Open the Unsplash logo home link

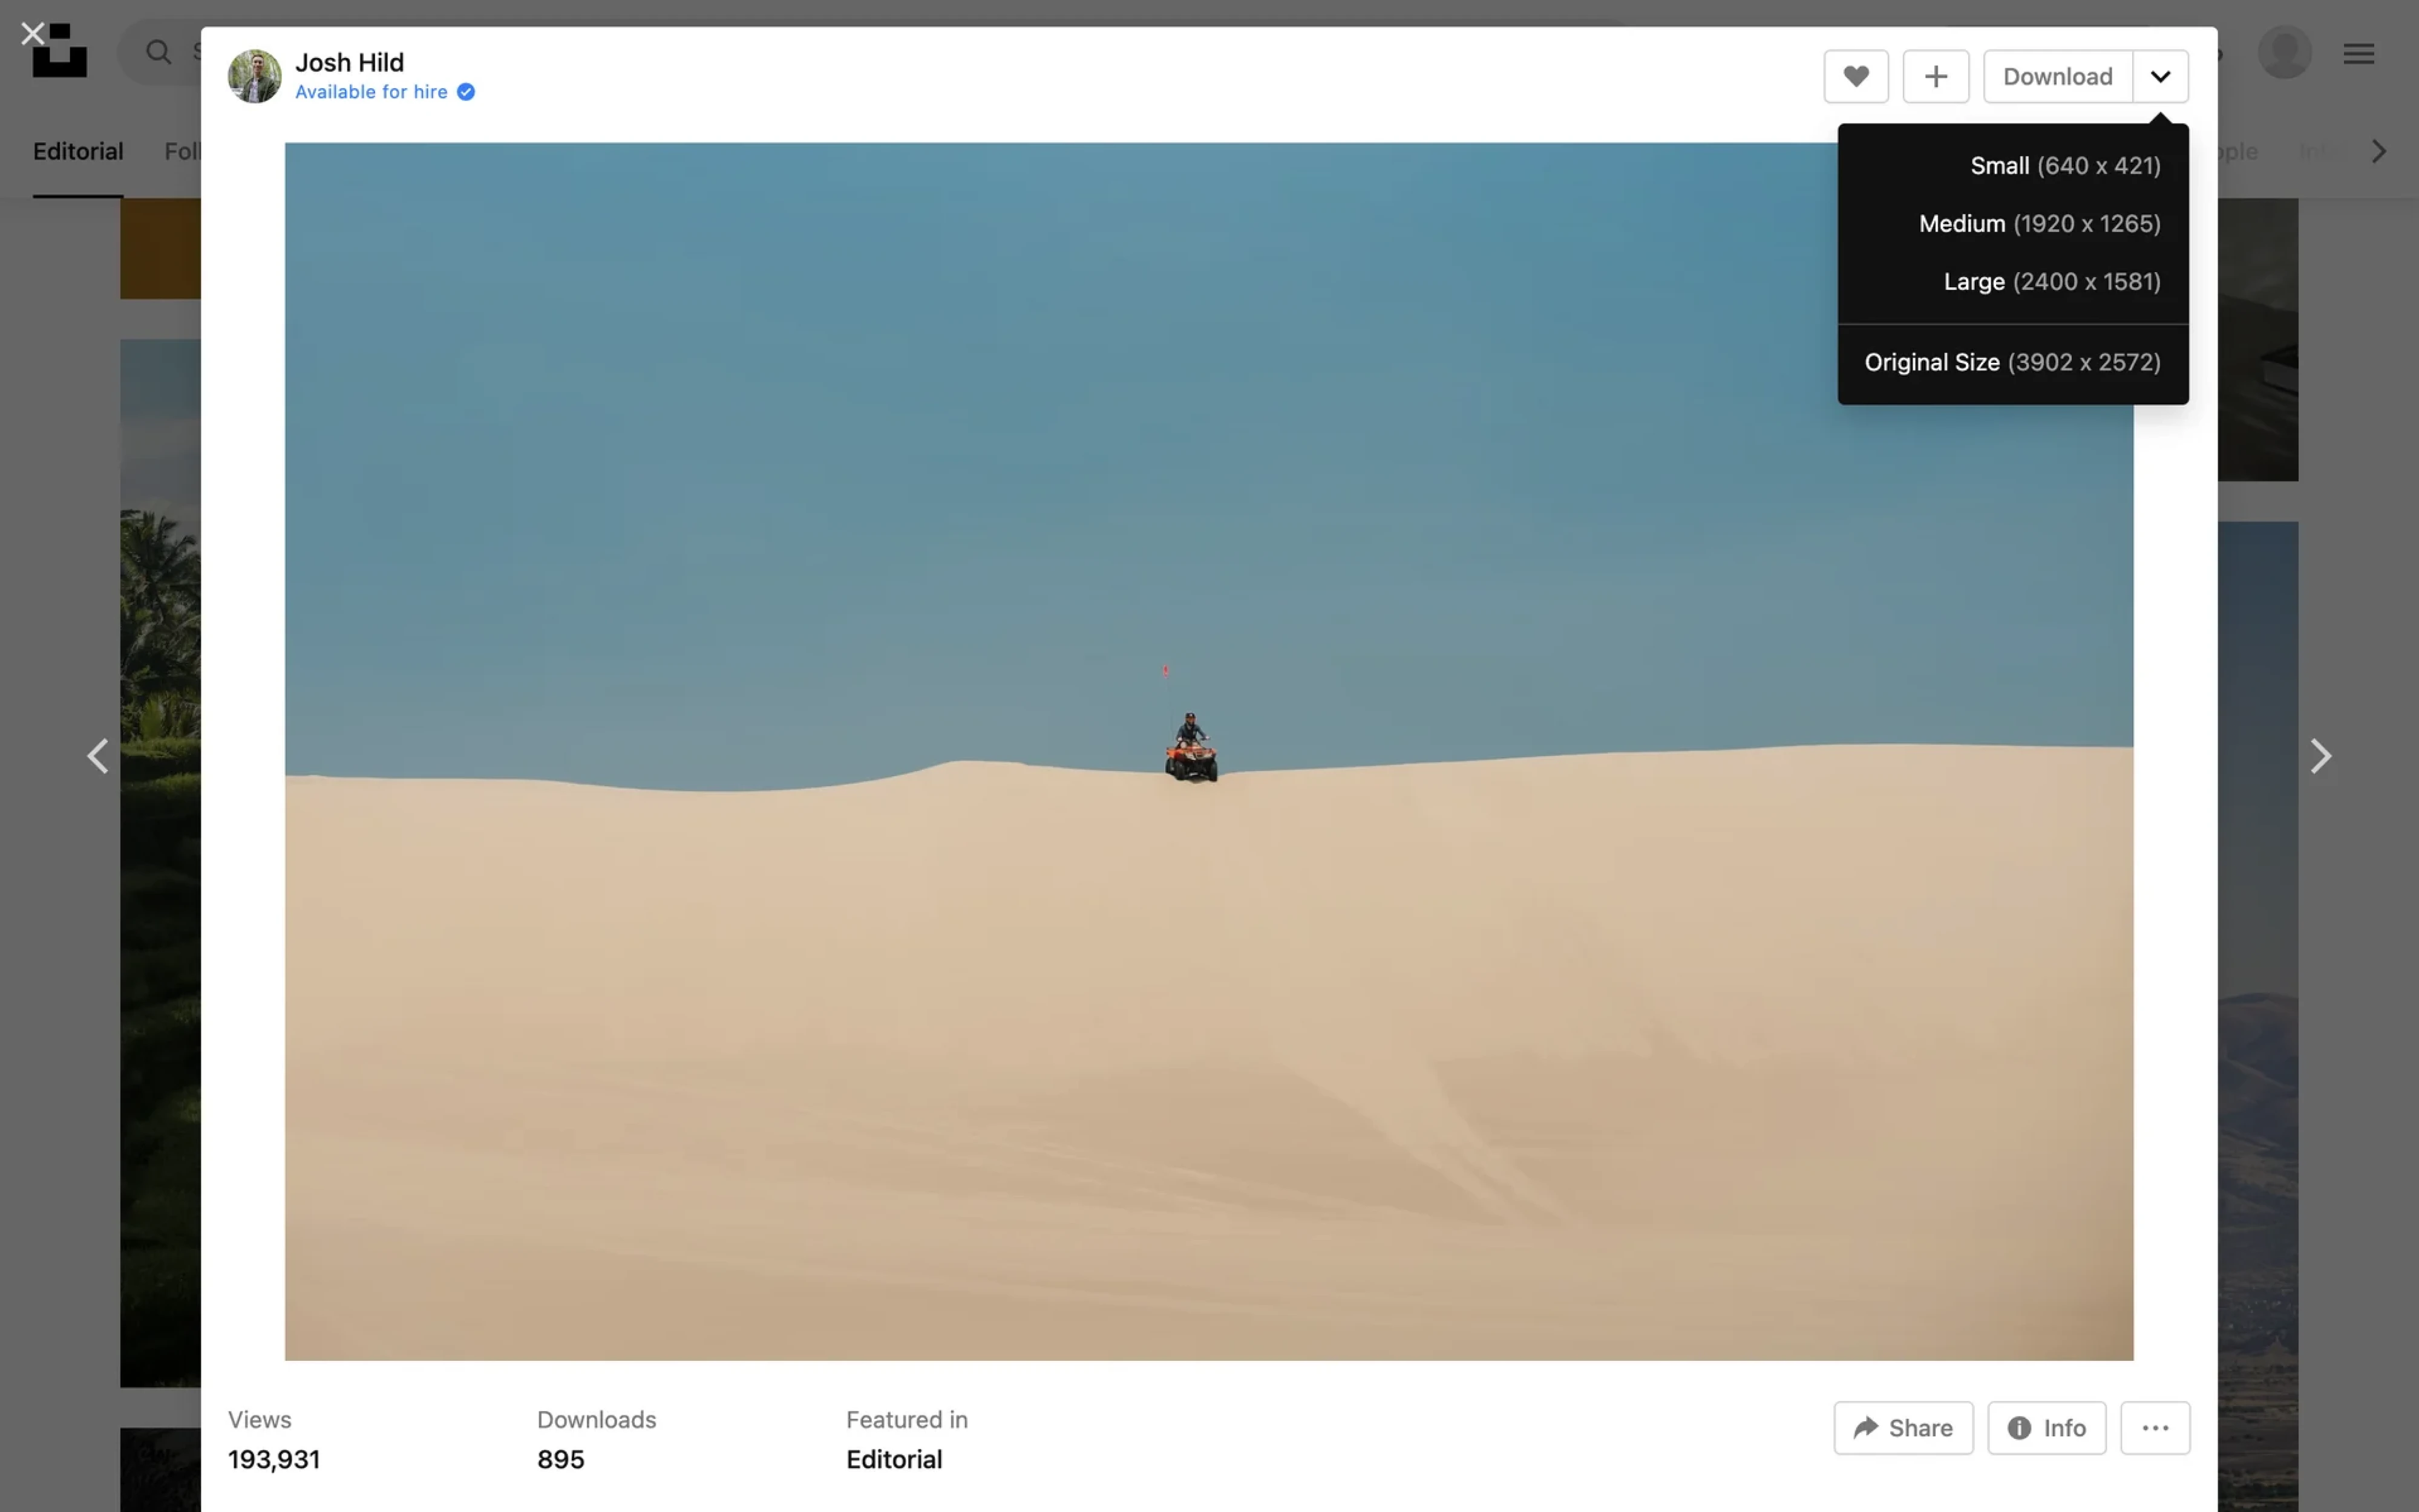click(x=59, y=51)
